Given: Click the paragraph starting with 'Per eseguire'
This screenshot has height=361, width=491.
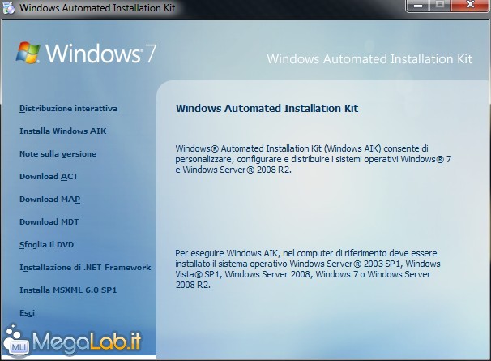Looking at the screenshot, I should 308,269.
